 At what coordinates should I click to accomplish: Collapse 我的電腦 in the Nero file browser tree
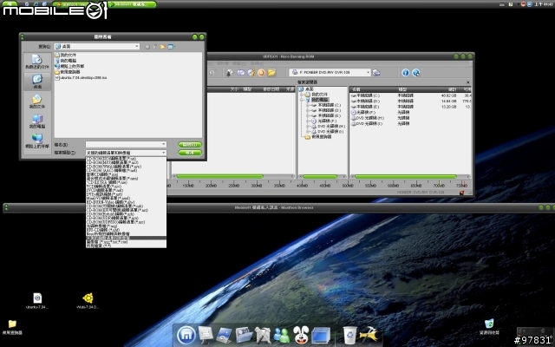point(303,100)
